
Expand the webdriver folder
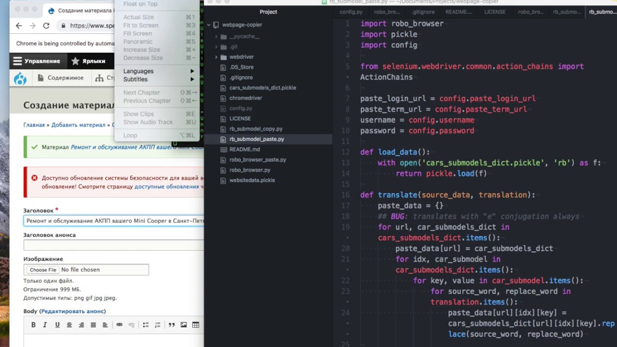tap(216, 57)
